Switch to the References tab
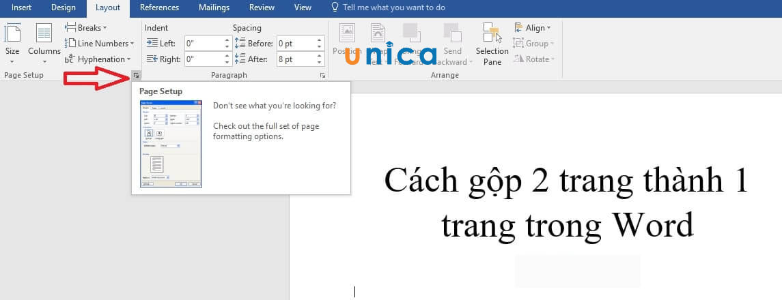Screen dimensions: 782x300 (x=159, y=7)
